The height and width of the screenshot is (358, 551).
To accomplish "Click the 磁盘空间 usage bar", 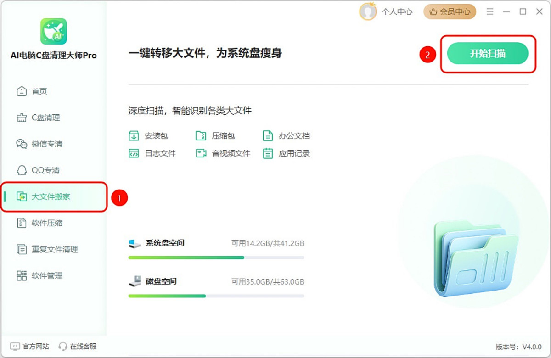I will tap(216, 296).
